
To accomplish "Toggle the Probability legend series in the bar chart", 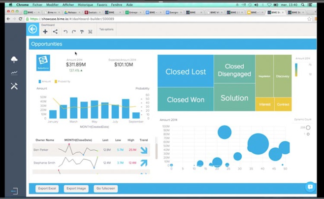I will click(63, 81).
